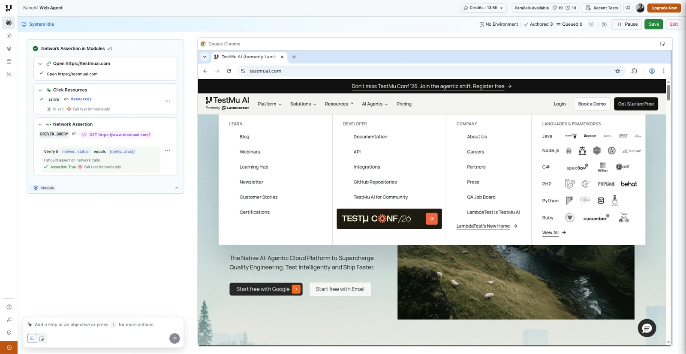Click Start free with Email
Viewport: 686px width, 354px height.
tap(340, 289)
